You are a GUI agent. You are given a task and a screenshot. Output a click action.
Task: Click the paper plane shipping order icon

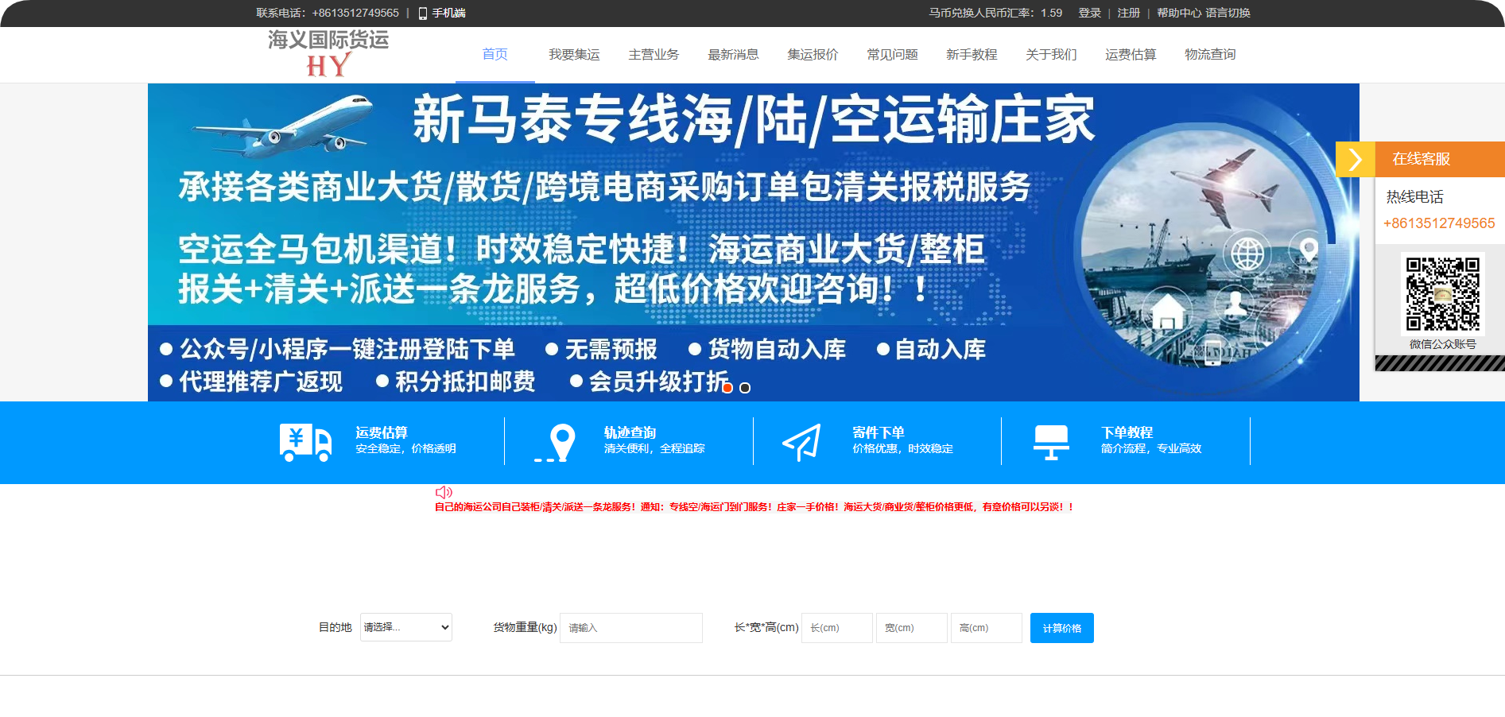coord(801,442)
